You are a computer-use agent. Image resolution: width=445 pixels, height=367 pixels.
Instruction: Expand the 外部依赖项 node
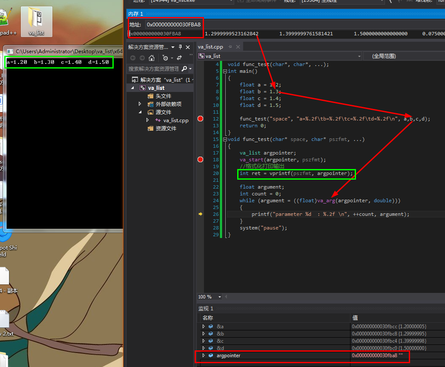pos(140,104)
